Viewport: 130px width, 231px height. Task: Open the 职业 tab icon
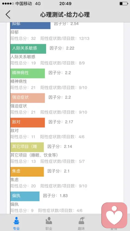click(49, 221)
